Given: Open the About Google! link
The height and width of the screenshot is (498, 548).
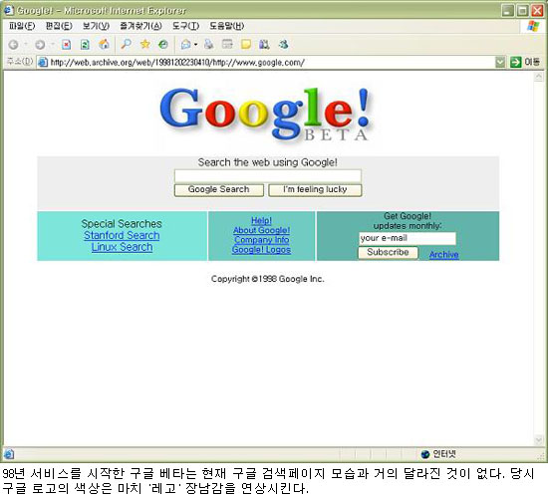Looking at the screenshot, I should [261, 230].
